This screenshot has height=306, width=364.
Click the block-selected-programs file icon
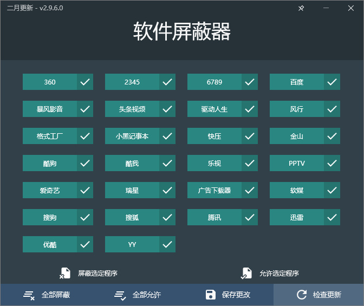tap(65, 273)
